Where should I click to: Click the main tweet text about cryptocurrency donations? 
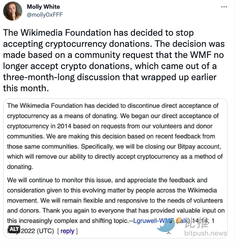click(114, 60)
